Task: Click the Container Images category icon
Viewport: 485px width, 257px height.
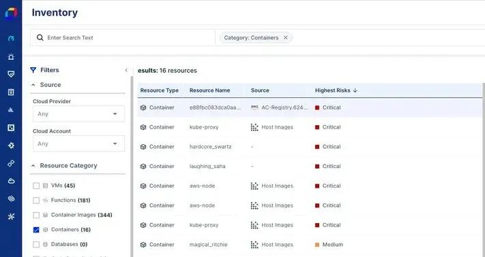Action: click(46, 215)
